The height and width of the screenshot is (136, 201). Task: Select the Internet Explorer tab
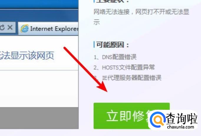pos(48,29)
